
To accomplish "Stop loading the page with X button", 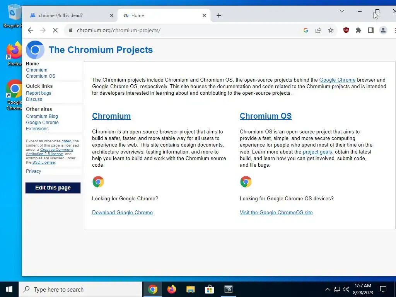I will point(55,30).
